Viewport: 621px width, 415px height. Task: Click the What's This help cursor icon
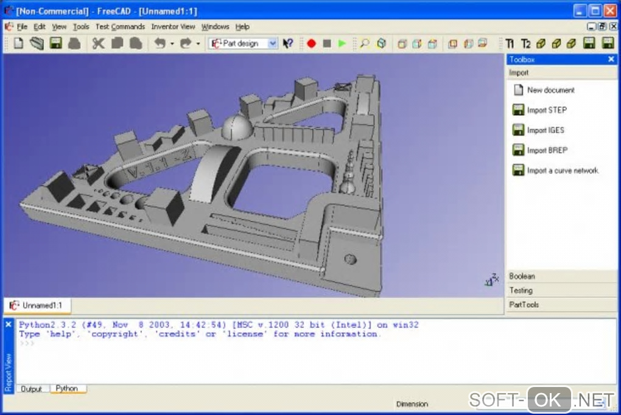pos(289,43)
